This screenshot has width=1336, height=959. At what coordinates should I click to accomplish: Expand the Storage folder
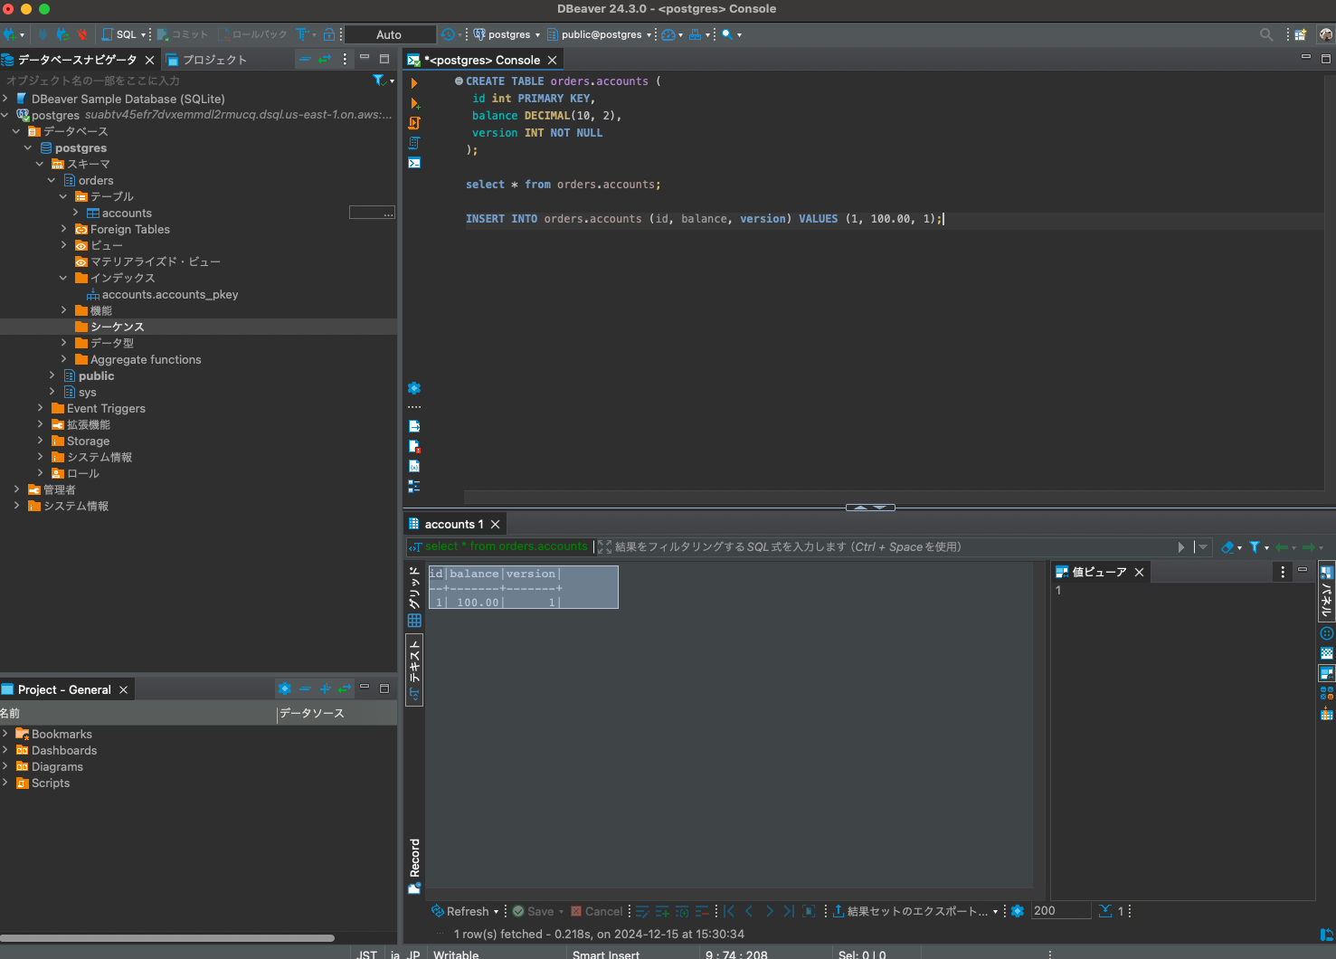tap(41, 441)
